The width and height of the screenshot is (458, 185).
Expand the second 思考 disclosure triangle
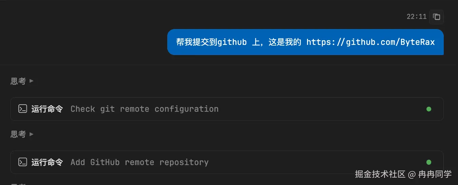tap(32, 134)
